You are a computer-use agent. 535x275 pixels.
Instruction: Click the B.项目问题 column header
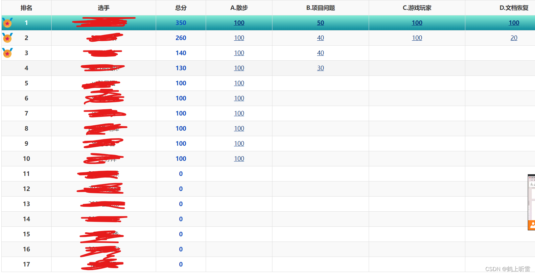[x=320, y=8]
